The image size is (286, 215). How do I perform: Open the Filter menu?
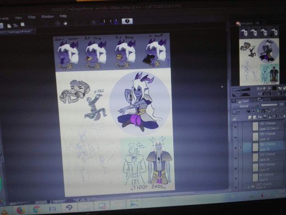(x=31, y=17)
